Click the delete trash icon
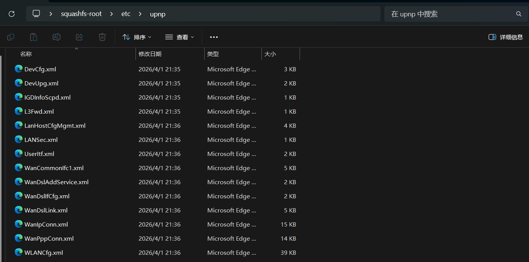This screenshot has width=529, height=262. [102, 37]
